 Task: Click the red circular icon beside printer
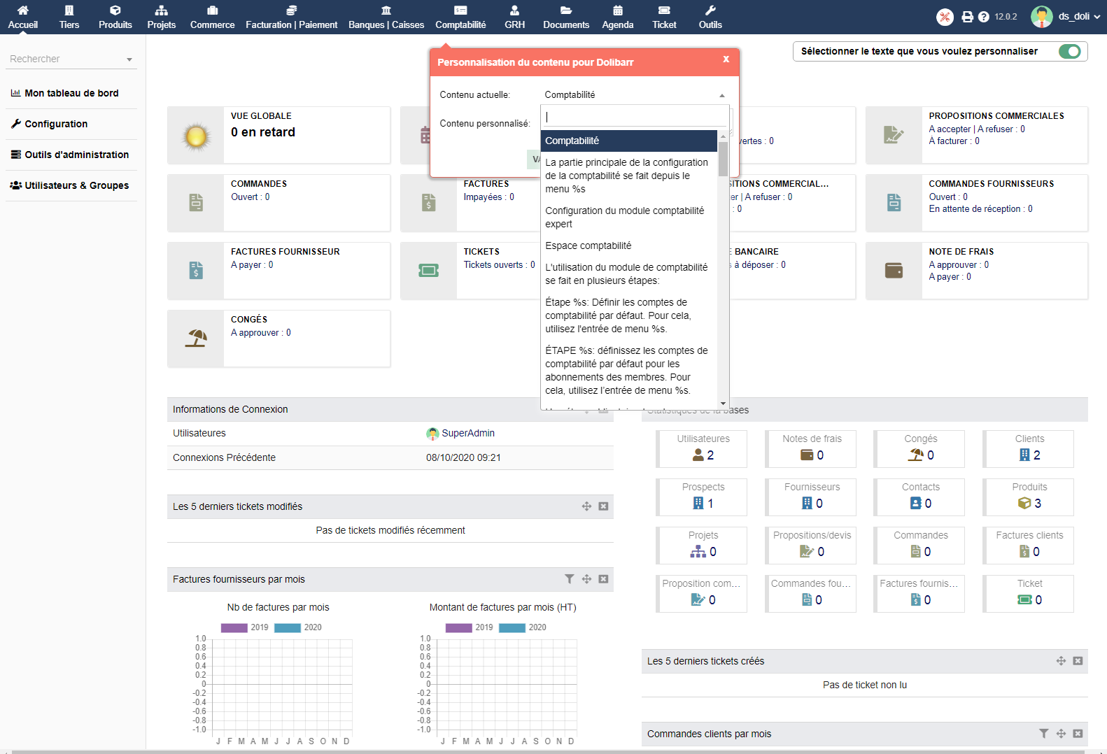click(945, 17)
